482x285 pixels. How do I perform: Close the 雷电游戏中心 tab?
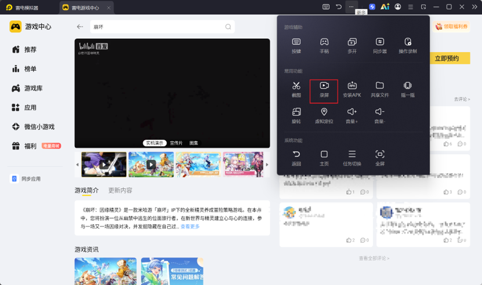point(108,8)
